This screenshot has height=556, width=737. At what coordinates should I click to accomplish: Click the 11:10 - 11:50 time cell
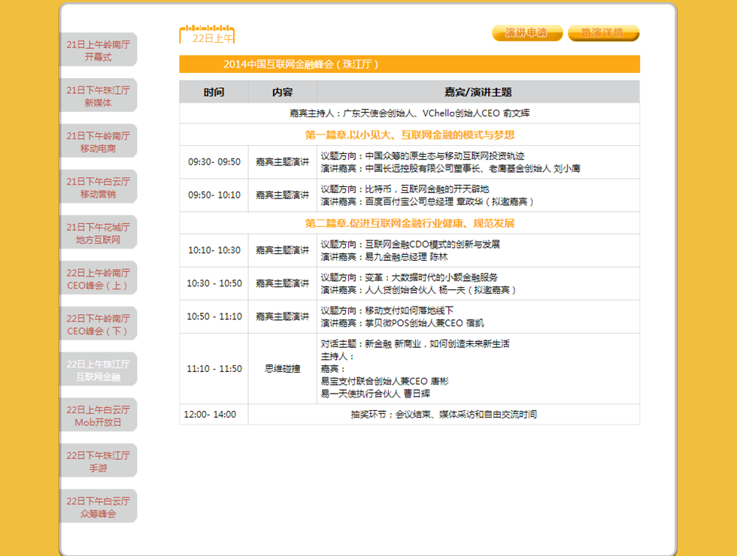[x=214, y=369]
